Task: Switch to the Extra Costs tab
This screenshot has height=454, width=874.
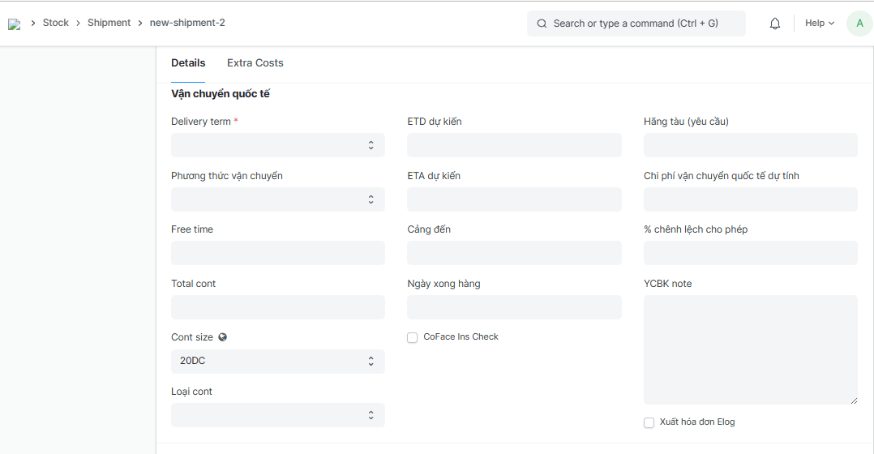Action: pyautogui.click(x=255, y=63)
